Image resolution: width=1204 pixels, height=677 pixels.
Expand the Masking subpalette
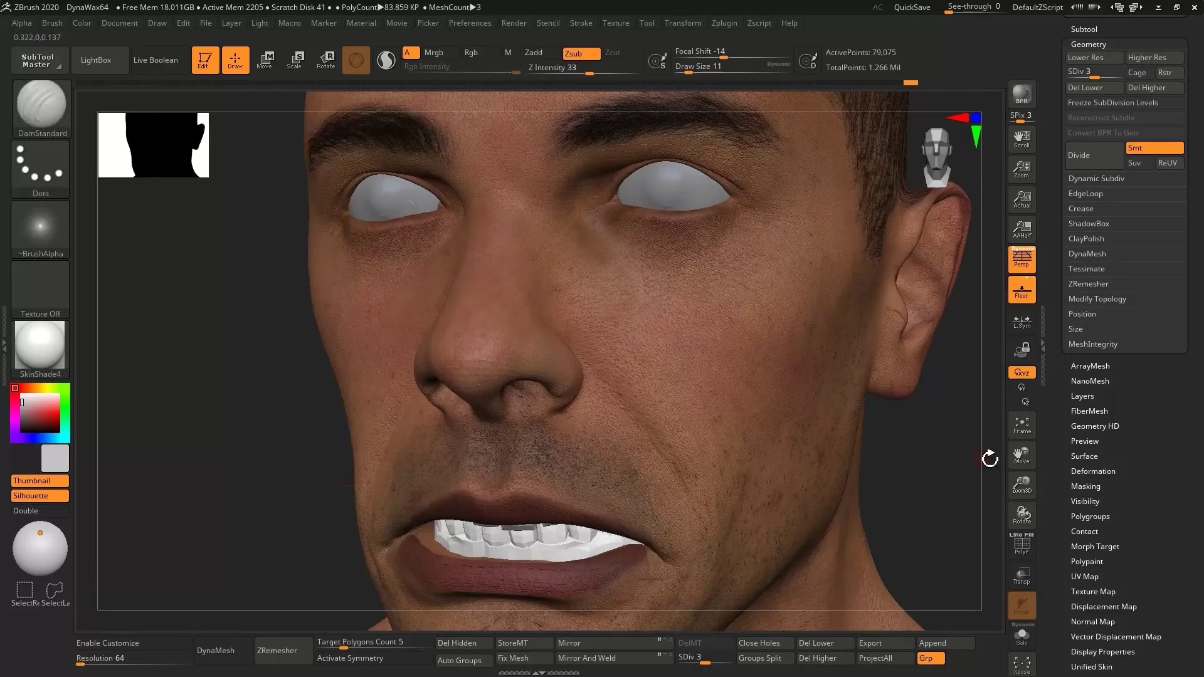[1085, 486]
